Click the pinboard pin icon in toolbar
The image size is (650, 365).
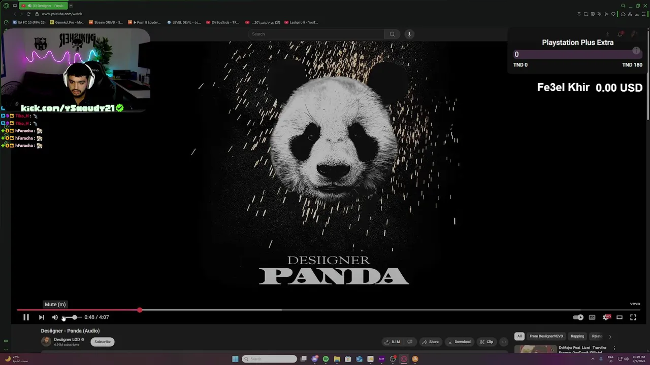tap(579, 14)
